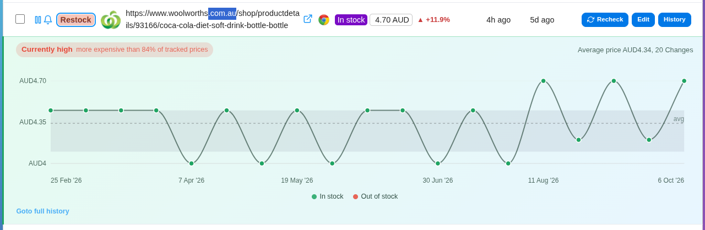This screenshot has height=230, width=705.
Task: Open URL in new tab icon
Action: pyautogui.click(x=308, y=19)
